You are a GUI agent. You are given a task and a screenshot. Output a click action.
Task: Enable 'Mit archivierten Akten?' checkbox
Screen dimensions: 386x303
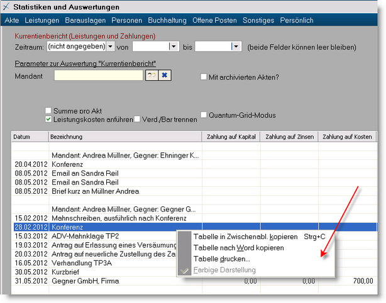(204, 77)
